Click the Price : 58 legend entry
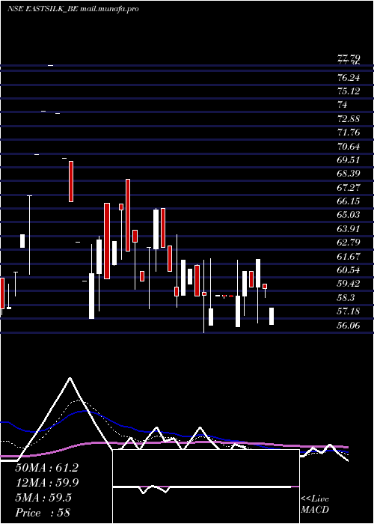The height and width of the screenshot is (524, 374). coord(43,513)
